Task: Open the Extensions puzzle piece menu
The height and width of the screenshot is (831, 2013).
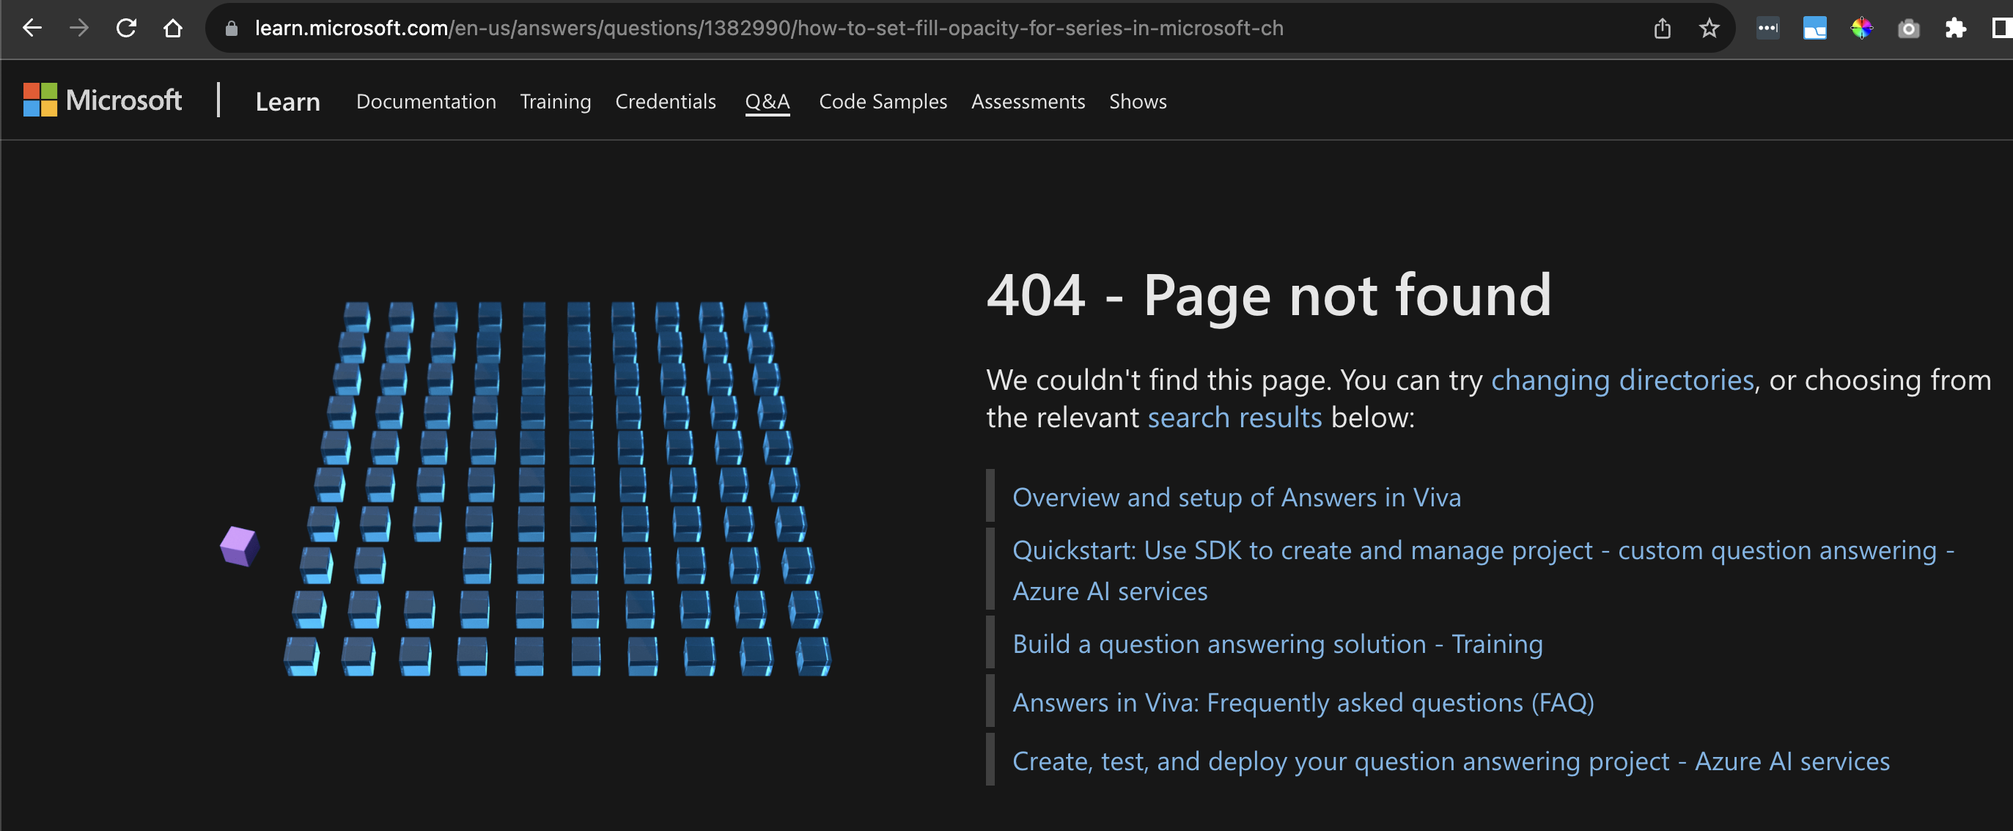Action: point(1955,29)
